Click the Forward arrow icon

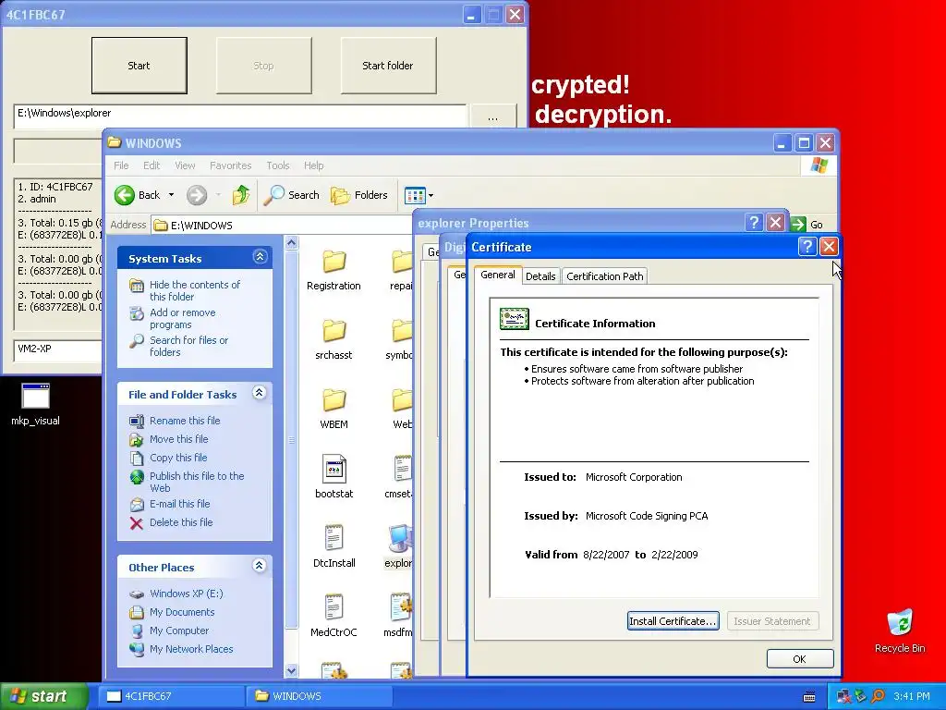[197, 195]
